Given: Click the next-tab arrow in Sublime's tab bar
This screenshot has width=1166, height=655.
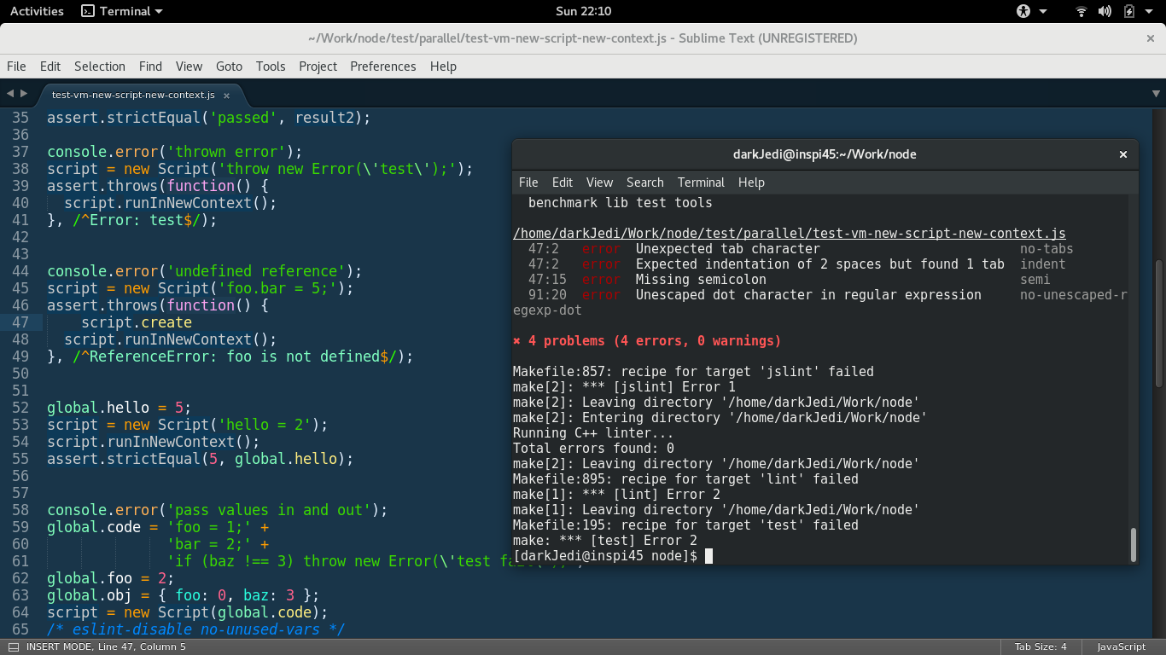Looking at the screenshot, I should tap(22, 95).
